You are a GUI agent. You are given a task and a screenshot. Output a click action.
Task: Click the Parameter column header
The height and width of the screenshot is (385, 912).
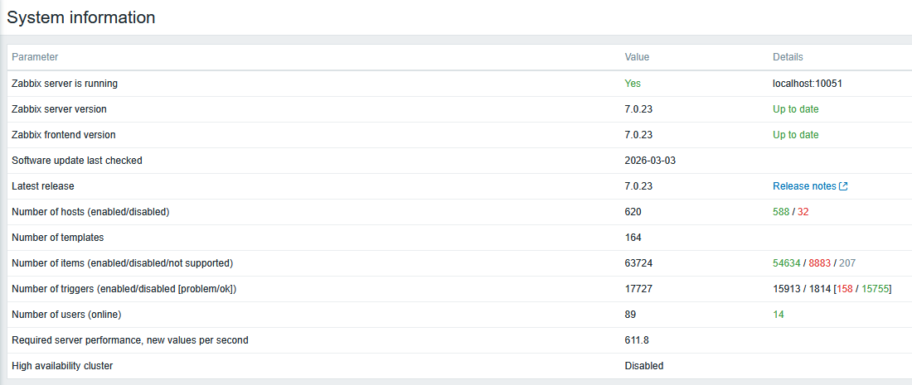35,57
